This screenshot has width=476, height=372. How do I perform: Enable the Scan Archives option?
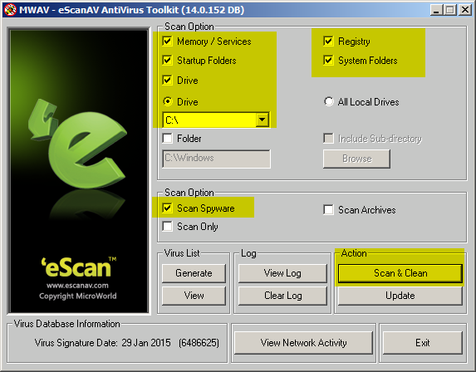click(328, 210)
